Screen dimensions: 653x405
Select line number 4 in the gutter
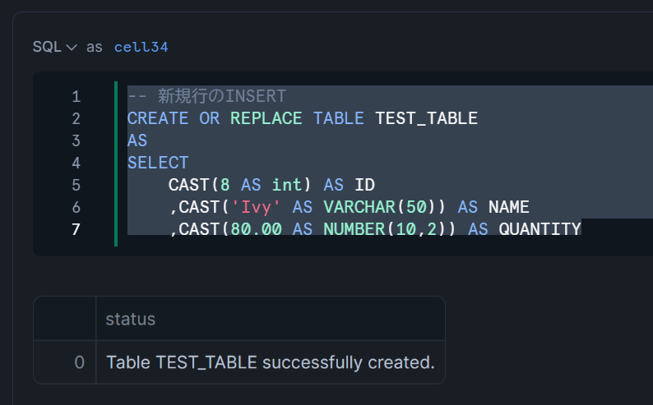click(76, 163)
